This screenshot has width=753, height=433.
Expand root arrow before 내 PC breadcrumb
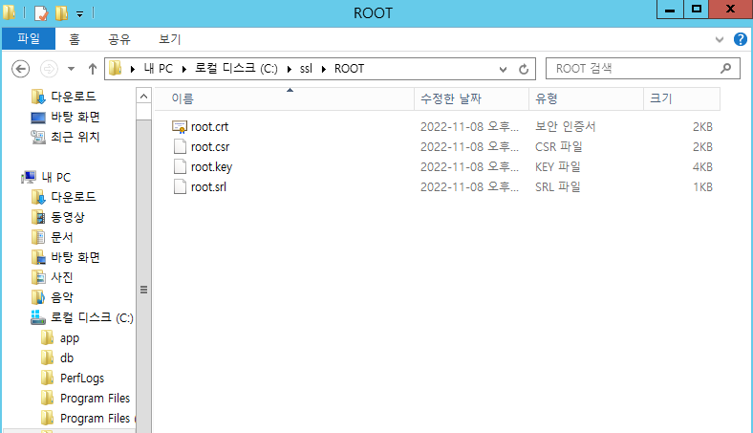click(133, 69)
